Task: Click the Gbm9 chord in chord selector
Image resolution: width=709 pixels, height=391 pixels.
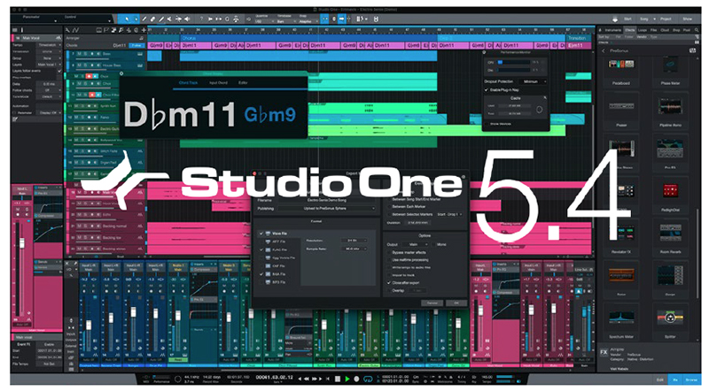Action: click(x=270, y=115)
